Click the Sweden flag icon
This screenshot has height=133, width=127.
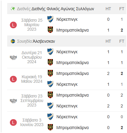13,41
